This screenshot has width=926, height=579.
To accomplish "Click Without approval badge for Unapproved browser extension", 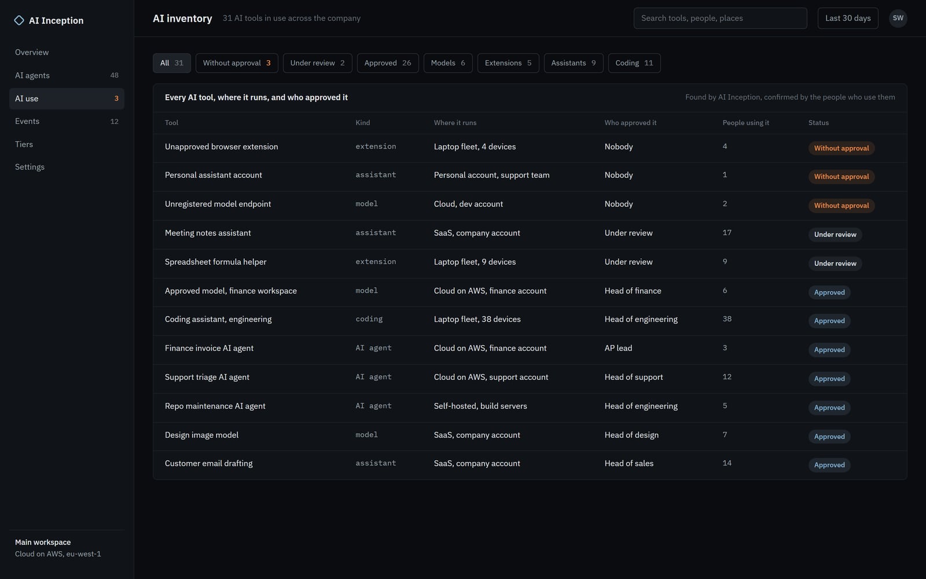I will pos(842,148).
